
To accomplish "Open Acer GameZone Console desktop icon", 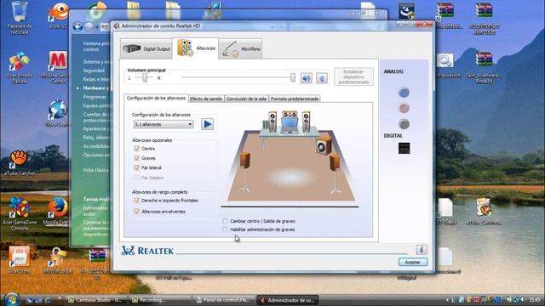I will (19, 213).
